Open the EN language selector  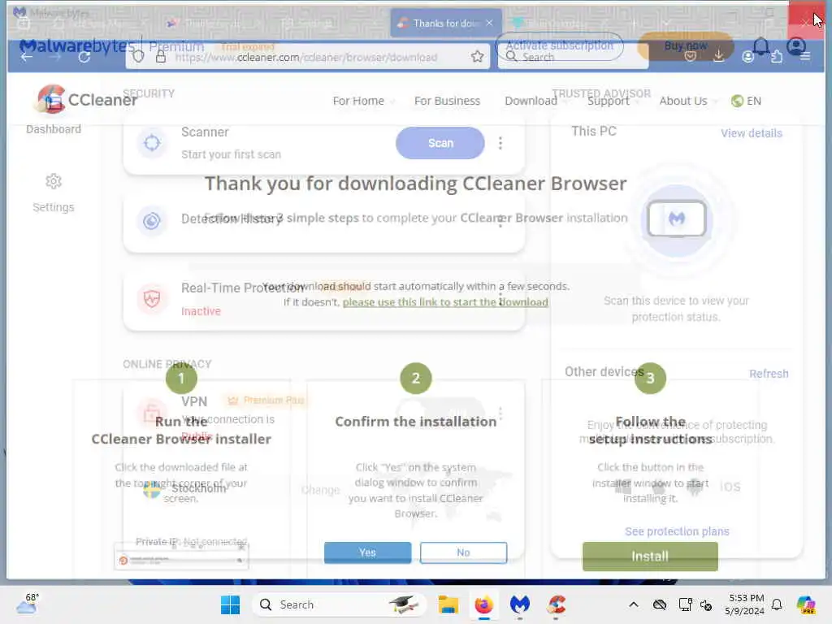pos(746,101)
